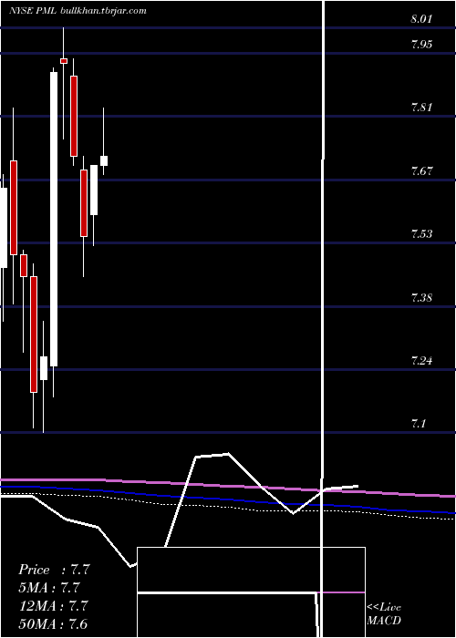Select the 7.67 price axis label
The height and width of the screenshot is (638, 456).
(421, 171)
